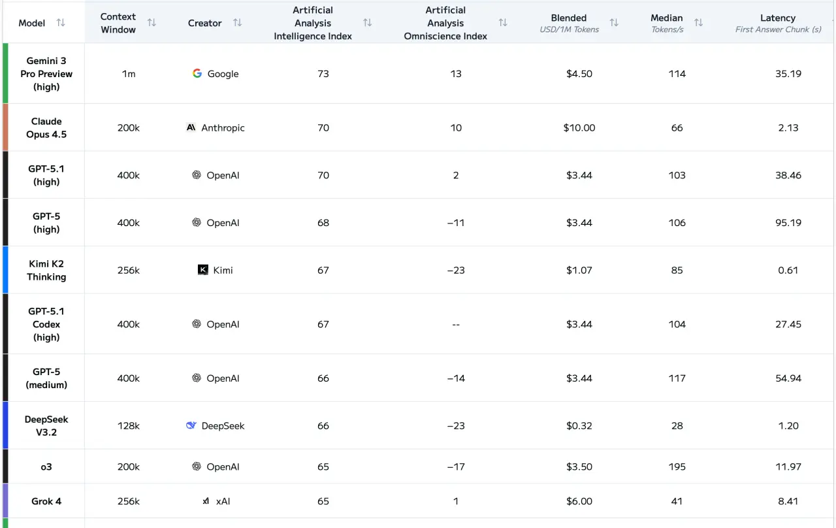Click the 95.19 latency value

(x=788, y=223)
